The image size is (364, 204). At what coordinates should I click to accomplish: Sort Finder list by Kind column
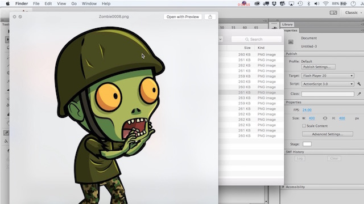(x=261, y=48)
